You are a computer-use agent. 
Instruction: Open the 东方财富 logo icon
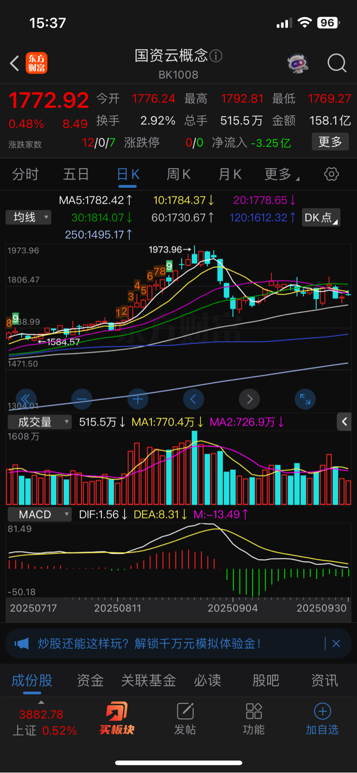tap(37, 63)
